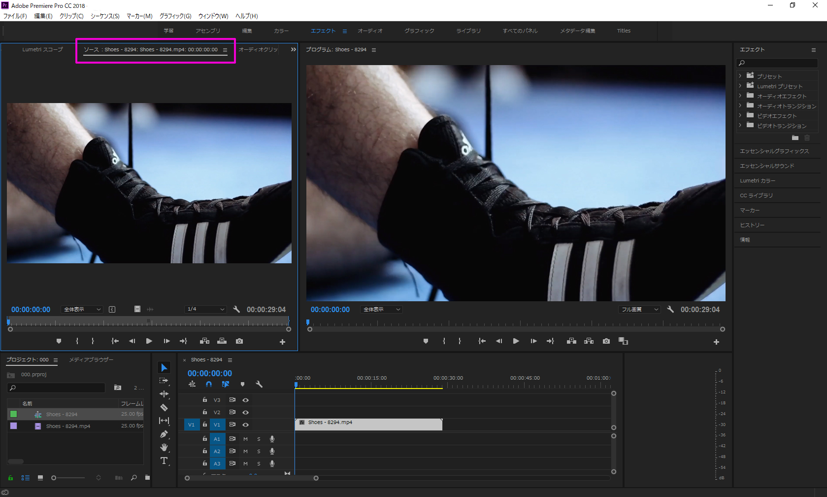This screenshot has height=497, width=827.
Task: Open Source playback resolution 1/4 dropdown
Action: (x=205, y=310)
